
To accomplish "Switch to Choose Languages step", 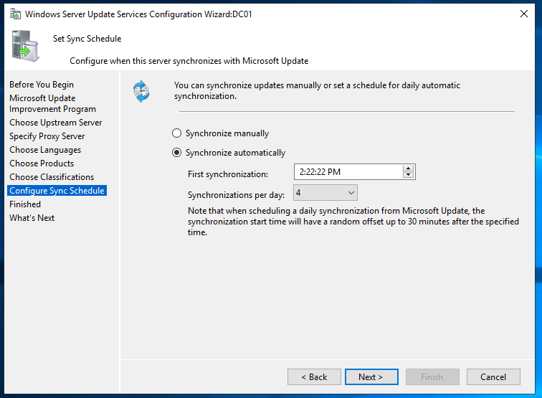I will tap(45, 150).
